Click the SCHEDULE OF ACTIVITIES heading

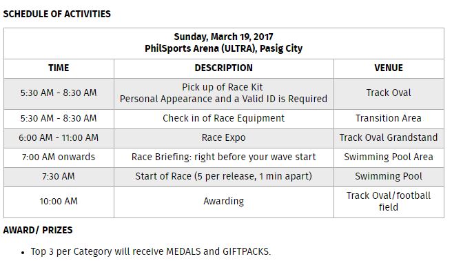click(56, 14)
